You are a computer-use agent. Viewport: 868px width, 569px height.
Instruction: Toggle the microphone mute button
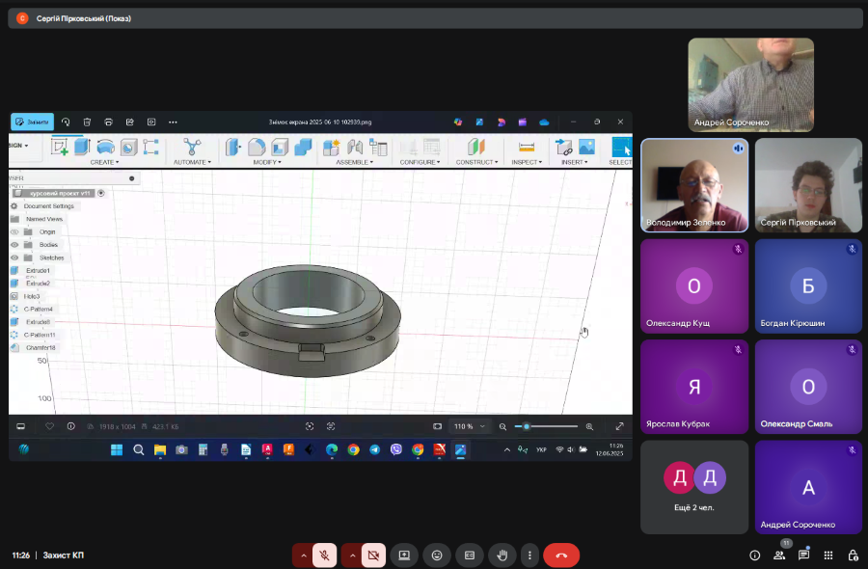(325, 555)
